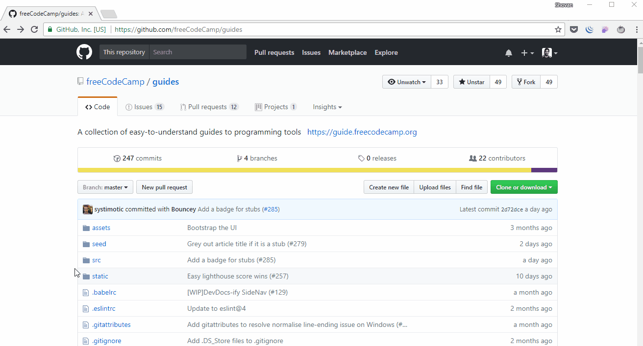Expand the Branch: master dropdown
643x346 pixels.
coord(105,187)
